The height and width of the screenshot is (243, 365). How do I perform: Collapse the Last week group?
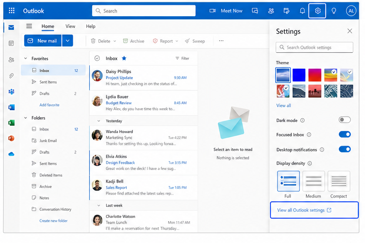point(99,206)
